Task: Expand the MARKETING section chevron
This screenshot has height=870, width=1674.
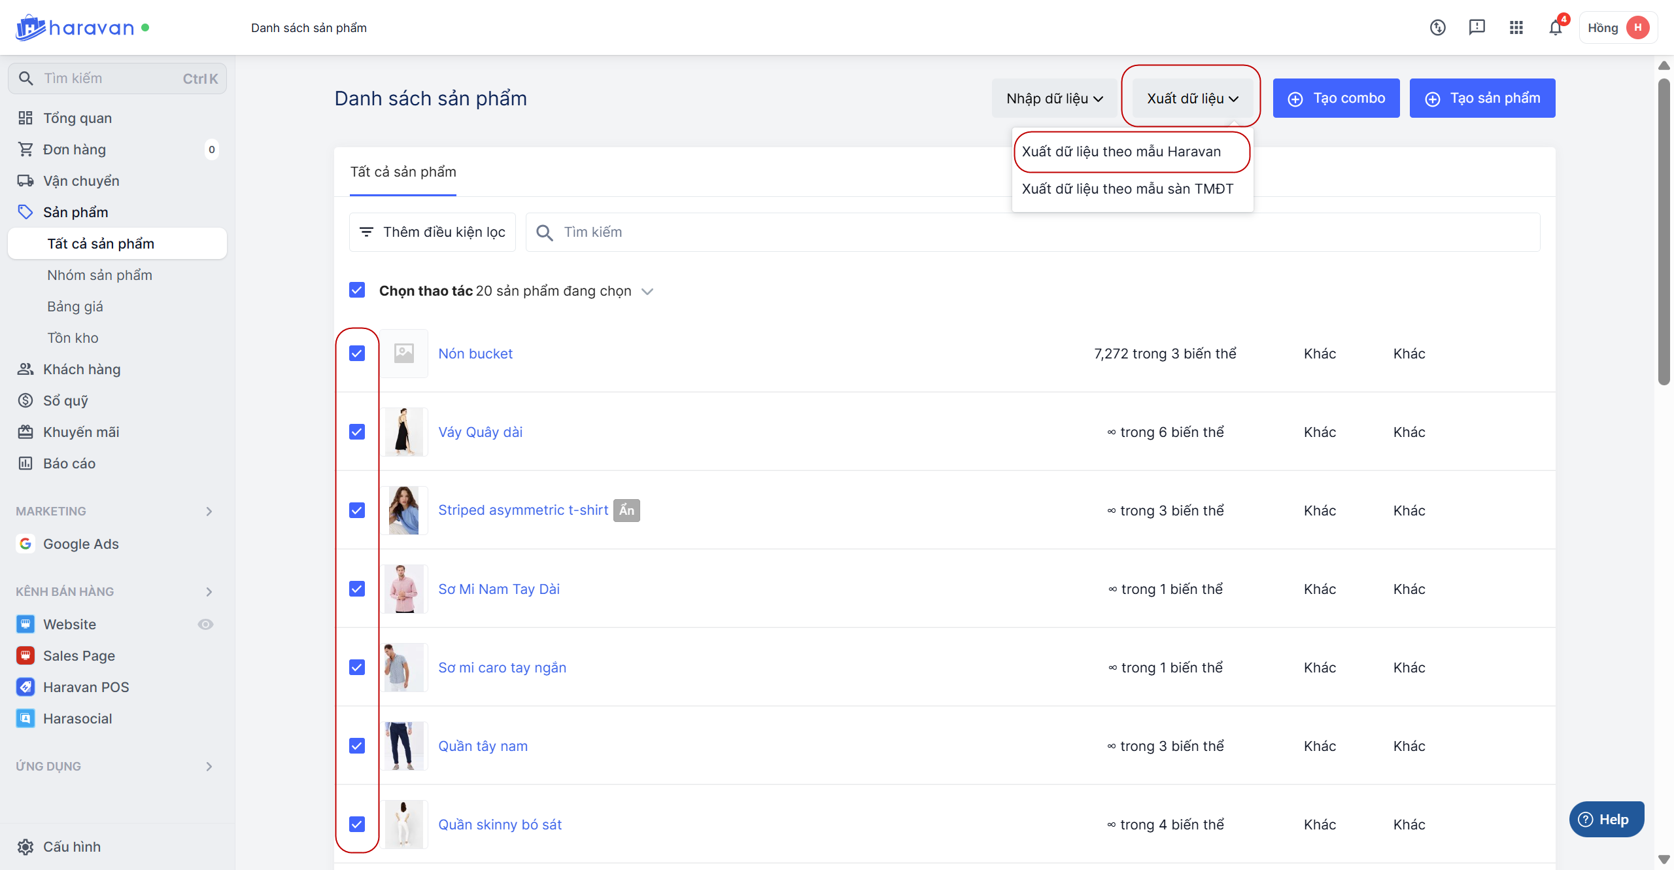Action: coord(209,511)
